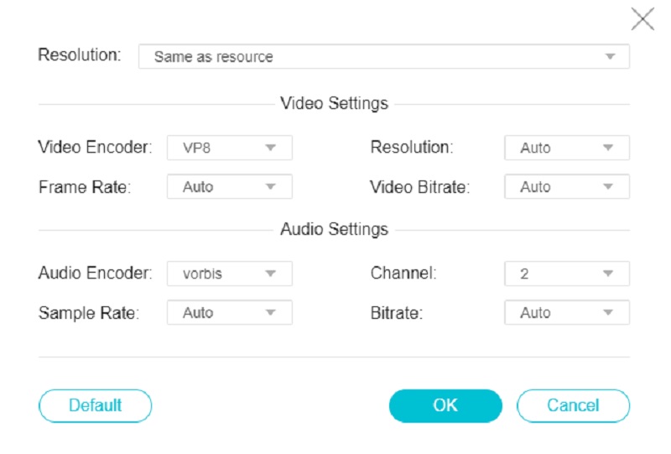Click the Video Bitrate dropdown arrow icon
The height and width of the screenshot is (454, 671).
pyautogui.click(x=609, y=187)
